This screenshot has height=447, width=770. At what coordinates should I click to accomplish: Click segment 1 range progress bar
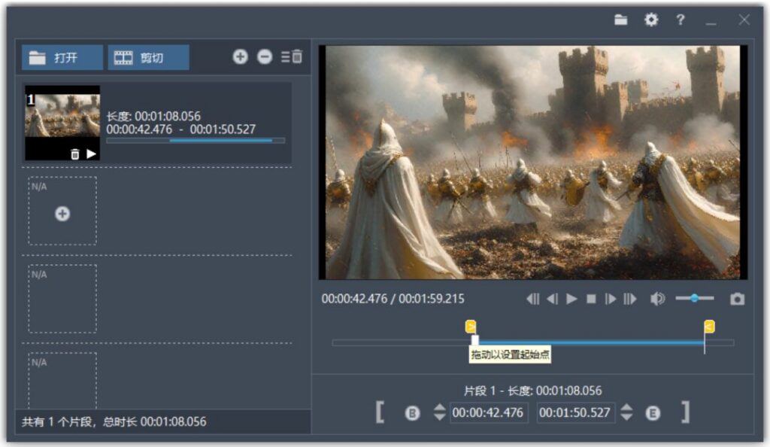click(196, 141)
